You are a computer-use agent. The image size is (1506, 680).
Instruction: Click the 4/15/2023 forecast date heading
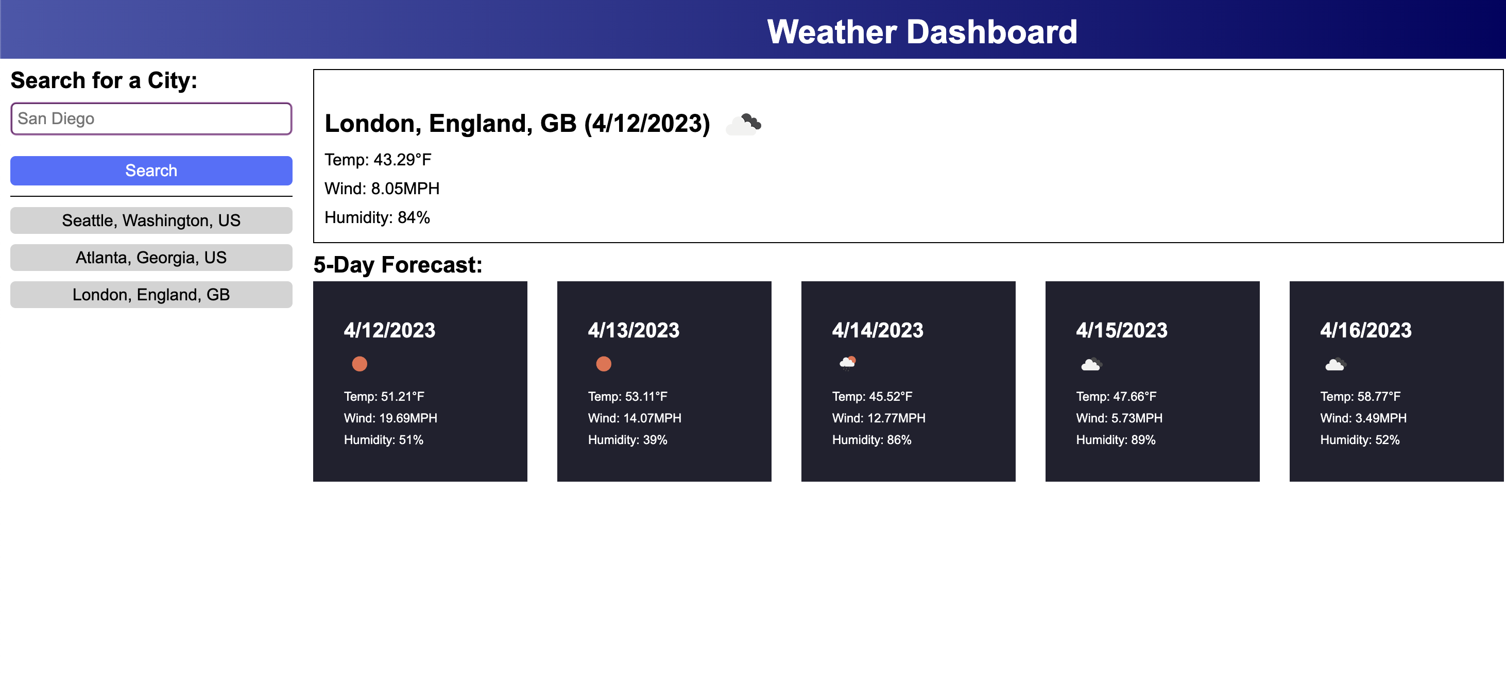pos(1121,330)
